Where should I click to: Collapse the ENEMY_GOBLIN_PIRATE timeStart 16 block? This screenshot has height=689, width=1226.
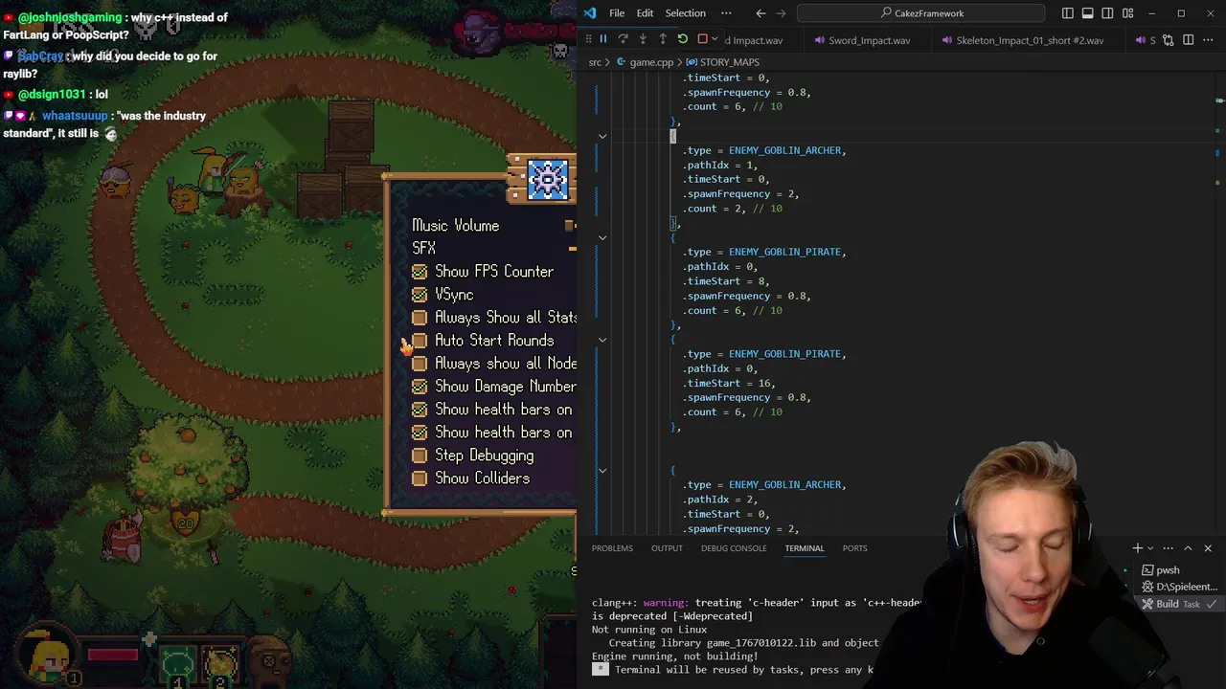(602, 340)
